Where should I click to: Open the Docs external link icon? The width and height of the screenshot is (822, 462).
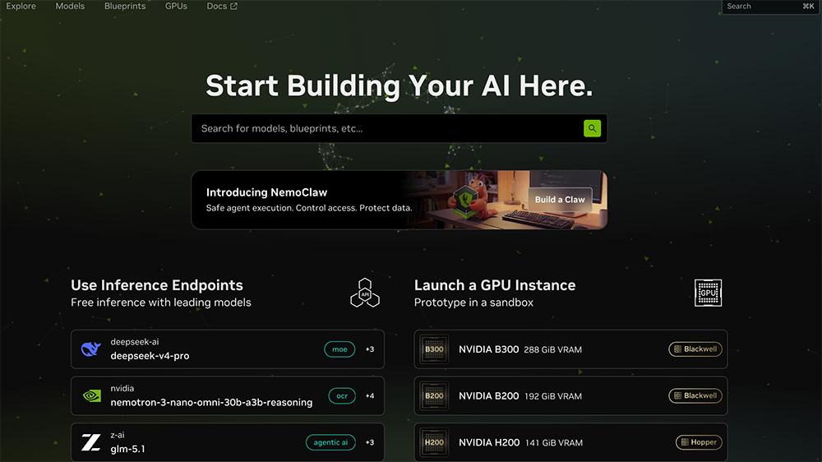click(233, 7)
